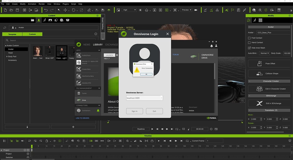Open the Omniverse Server address dropdown

(x=161, y=98)
